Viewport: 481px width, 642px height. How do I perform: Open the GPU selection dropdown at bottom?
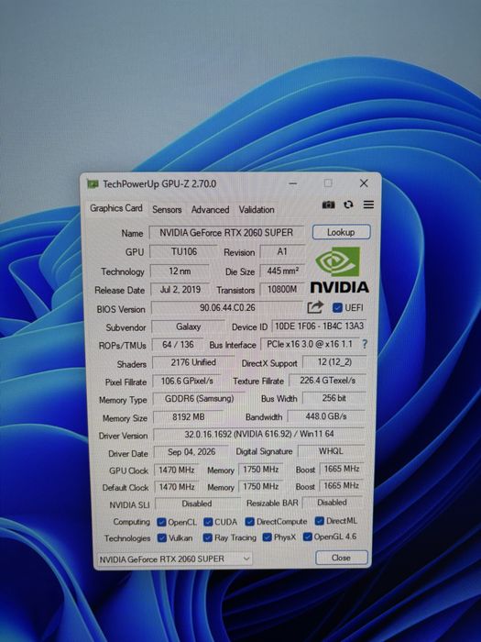click(x=175, y=559)
